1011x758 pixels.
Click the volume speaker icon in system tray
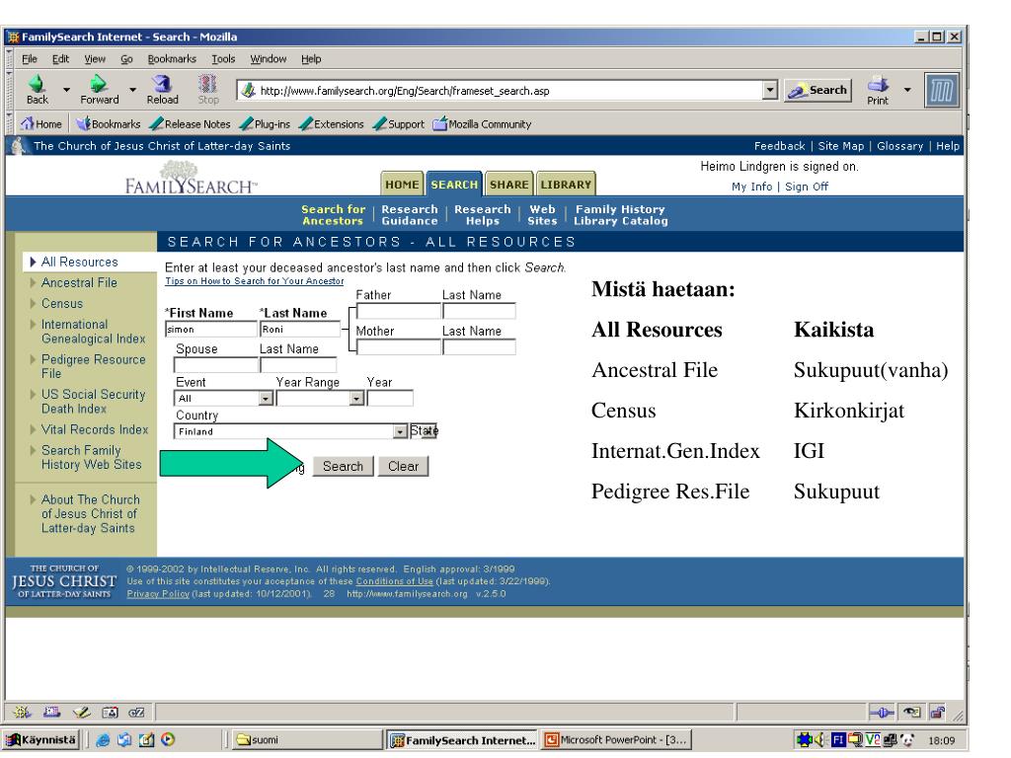coord(820,740)
